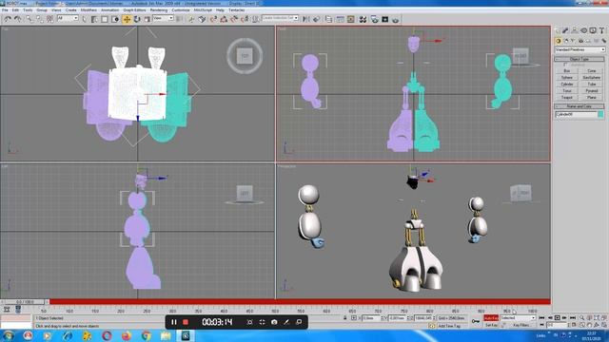Toggle the 3D Snaps icon
Screen dimensions: 609x342
pyautogui.click(x=213, y=19)
